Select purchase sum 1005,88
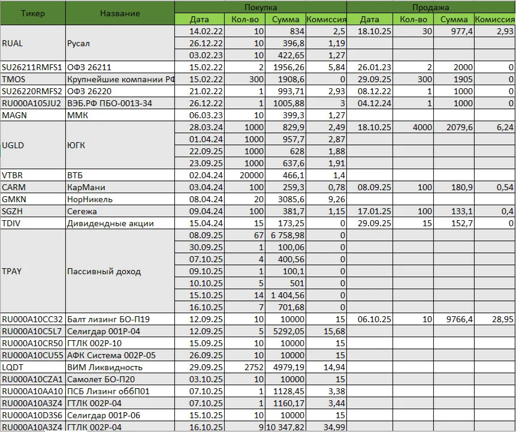 (x=285, y=103)
